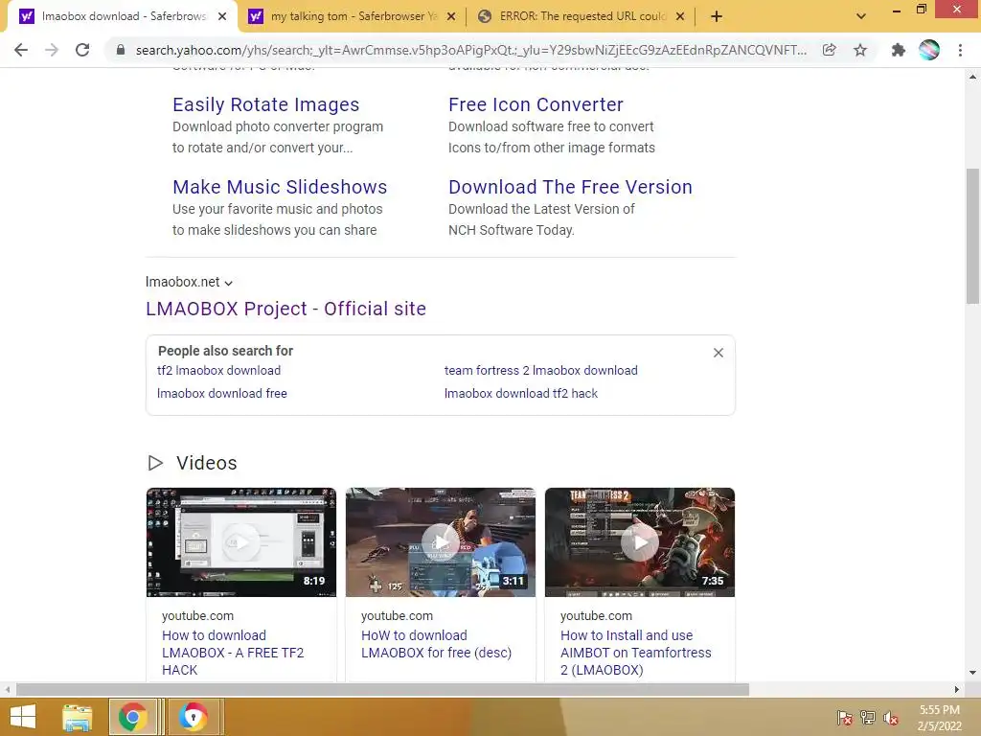The image size is (981, 736).
Task: Open How to Install and use AIMBOT link
Action: 636,652
